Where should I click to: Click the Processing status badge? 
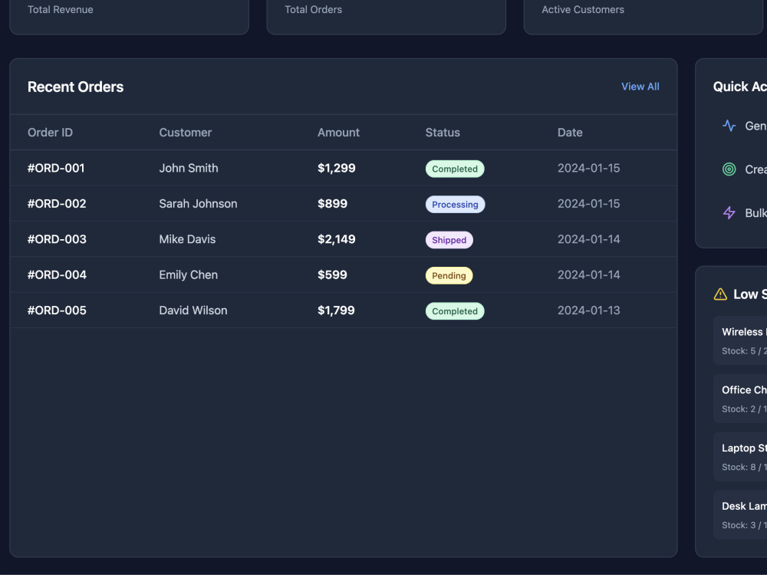point(455,205)
